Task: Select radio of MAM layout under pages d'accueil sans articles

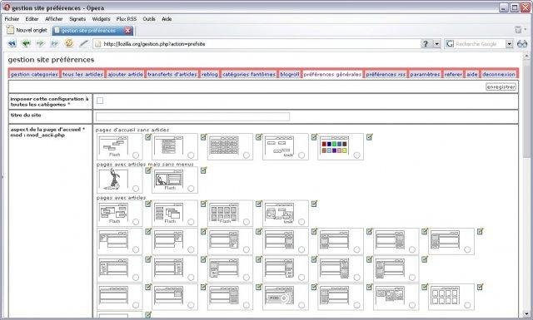Action: (301, 155)
